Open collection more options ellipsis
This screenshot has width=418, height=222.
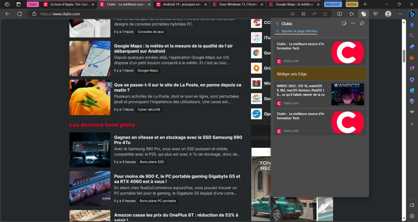[353, 23]
